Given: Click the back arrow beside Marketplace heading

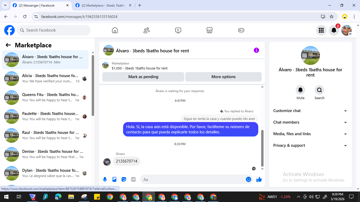Looking at the screenshot, I should [x=8, y=45].
